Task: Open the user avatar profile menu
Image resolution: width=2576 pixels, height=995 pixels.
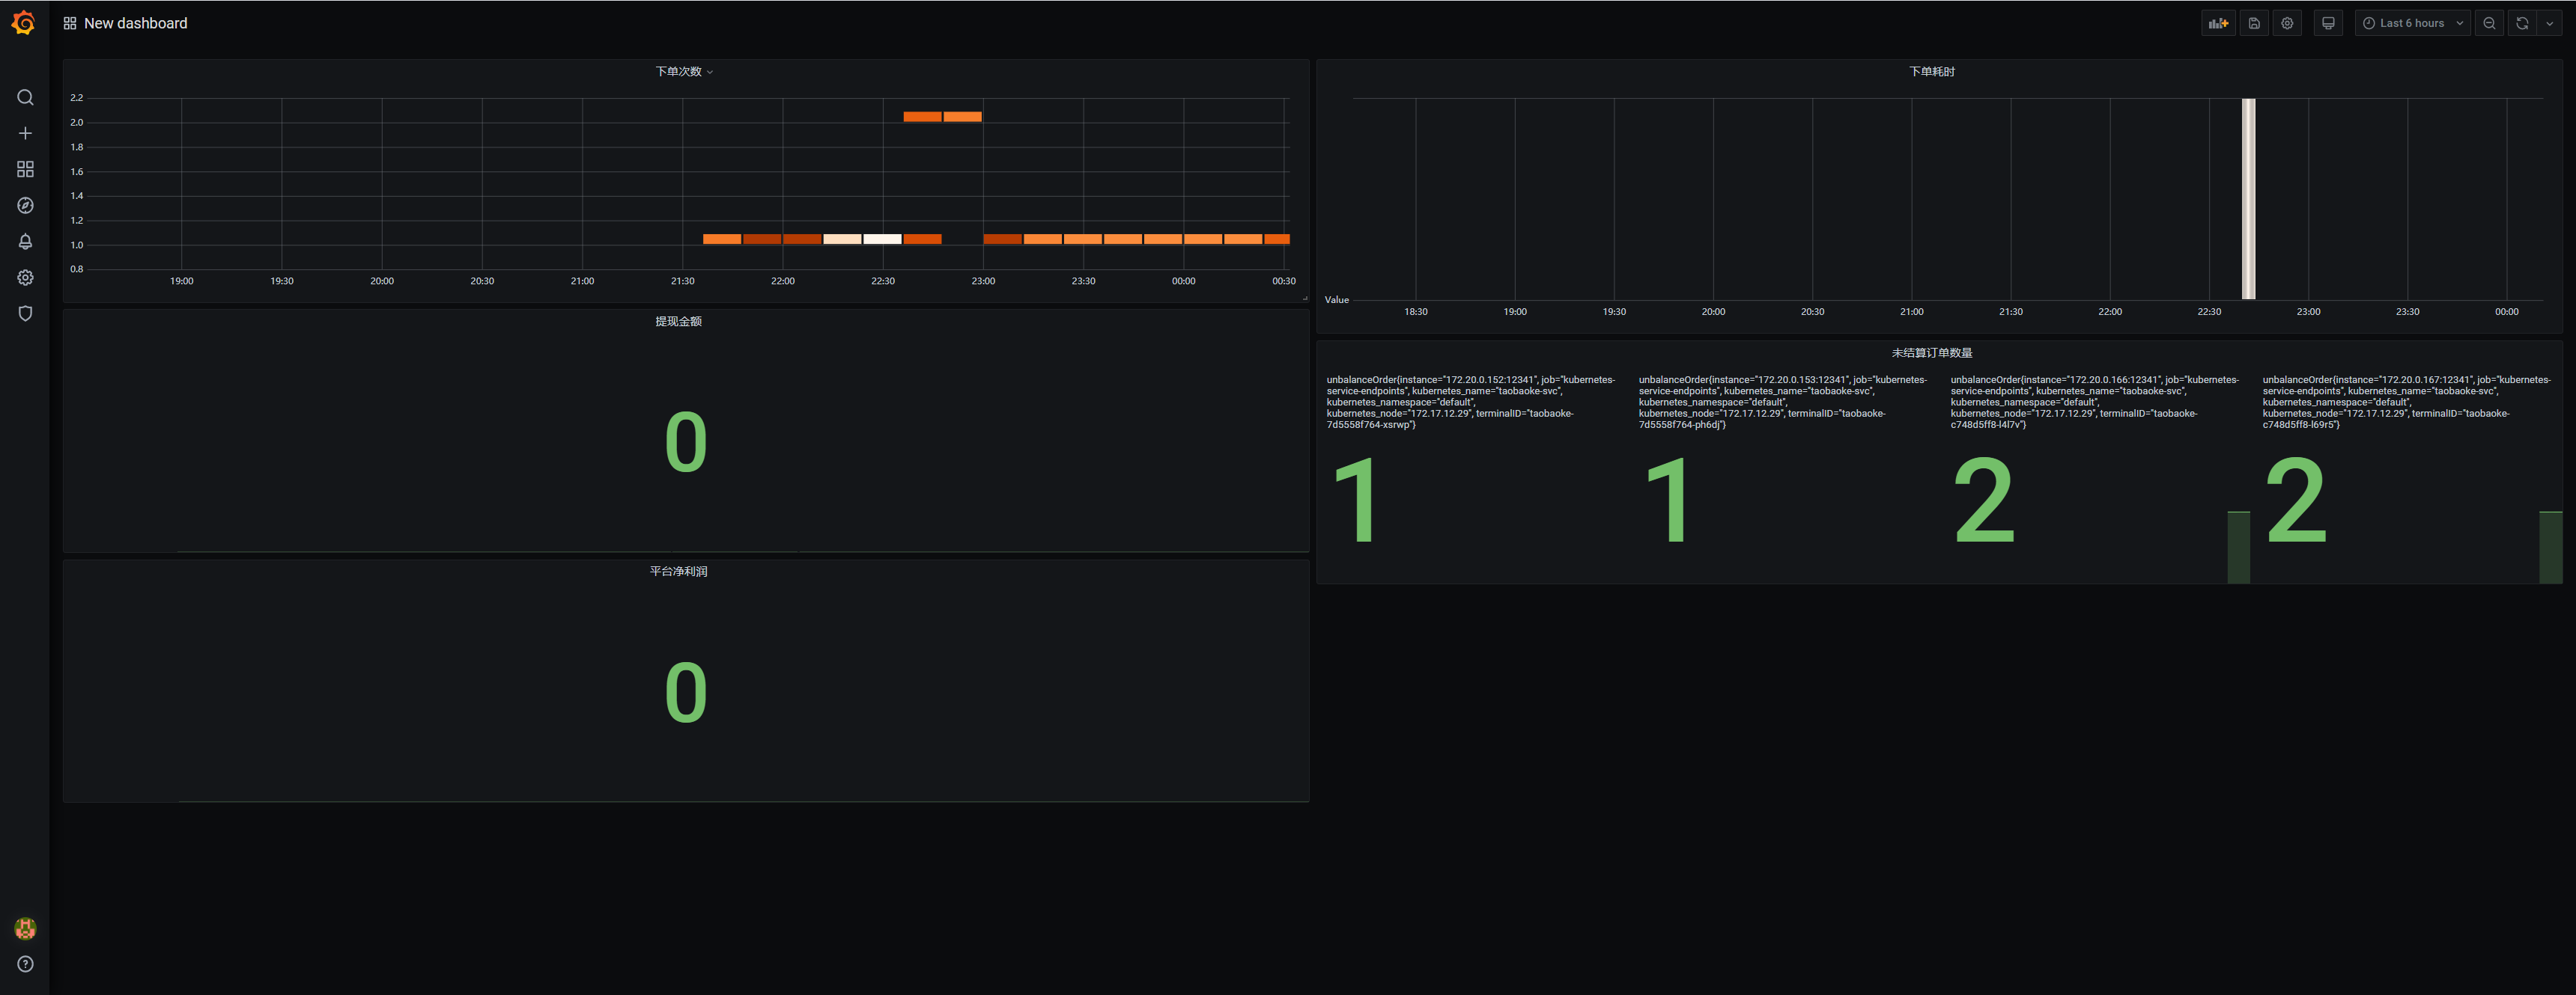Action: (25, 928)
